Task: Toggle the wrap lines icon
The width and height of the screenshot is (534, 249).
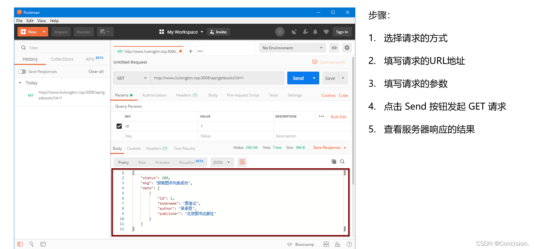Action: pyautogui.click(x=242, y=162)
